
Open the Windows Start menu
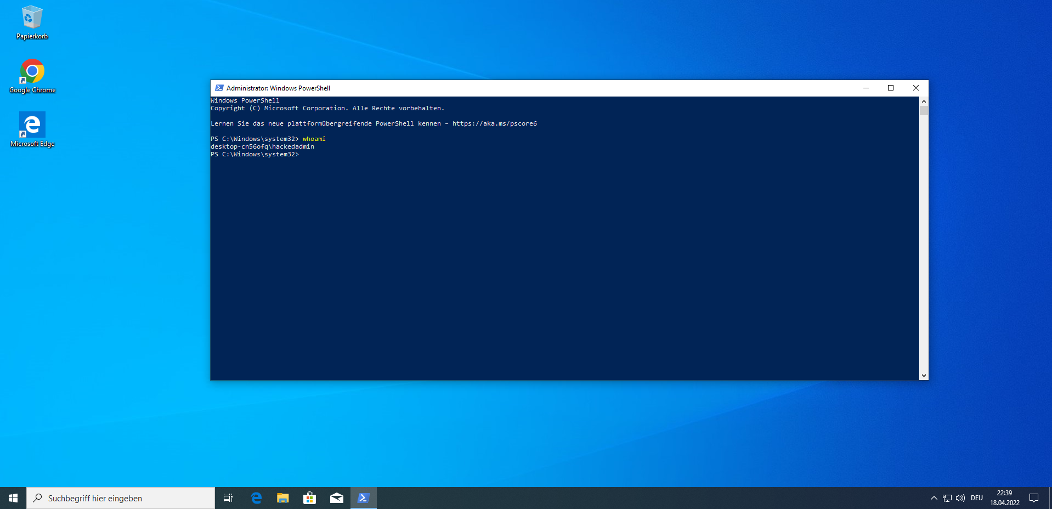click(x=13, y=498)
